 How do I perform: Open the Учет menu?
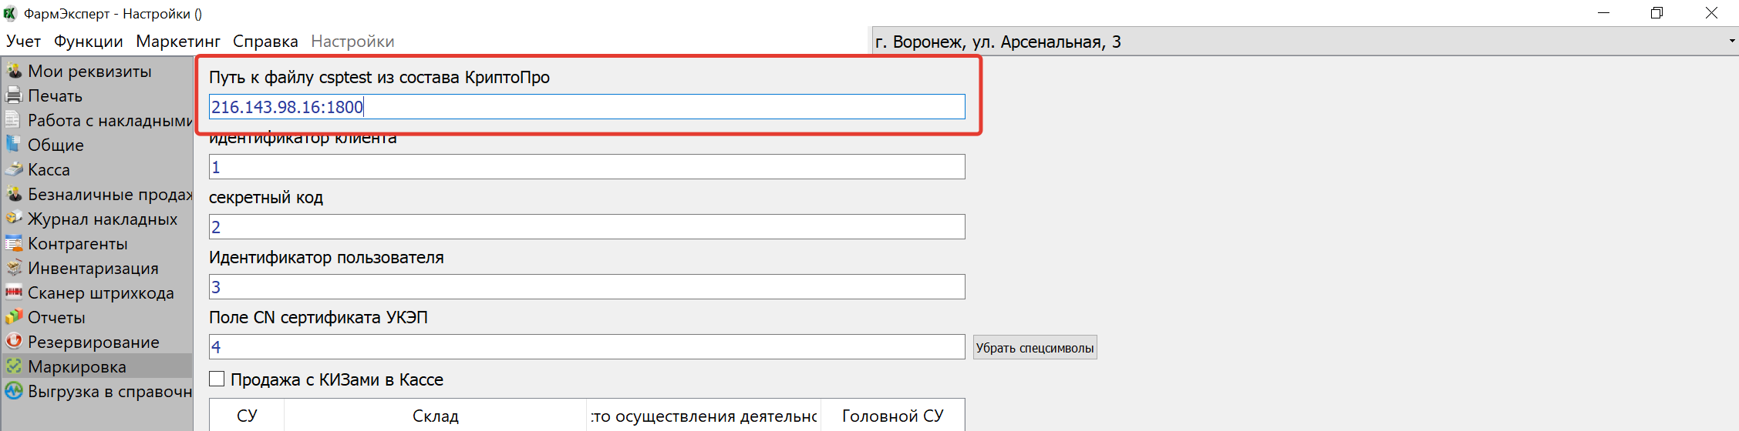click(x=24, y=42)
